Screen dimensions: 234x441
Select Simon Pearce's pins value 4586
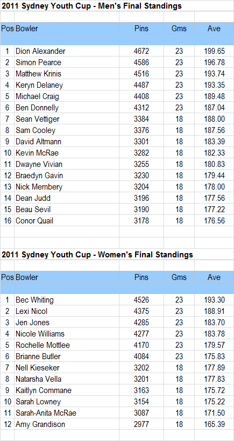(x=141, y=62)
